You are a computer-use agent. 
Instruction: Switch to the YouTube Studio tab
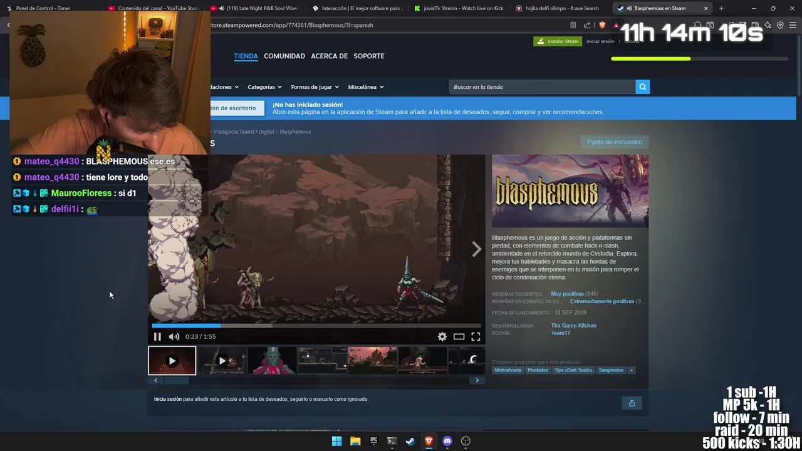(x=153, y=8)
